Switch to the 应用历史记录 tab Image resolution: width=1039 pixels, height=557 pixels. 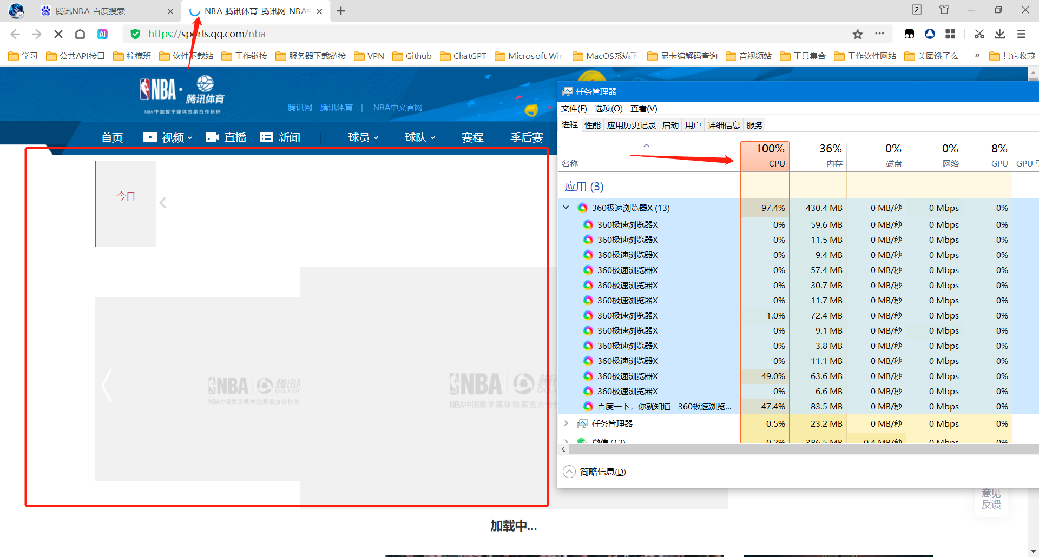(x=631, y=125)
